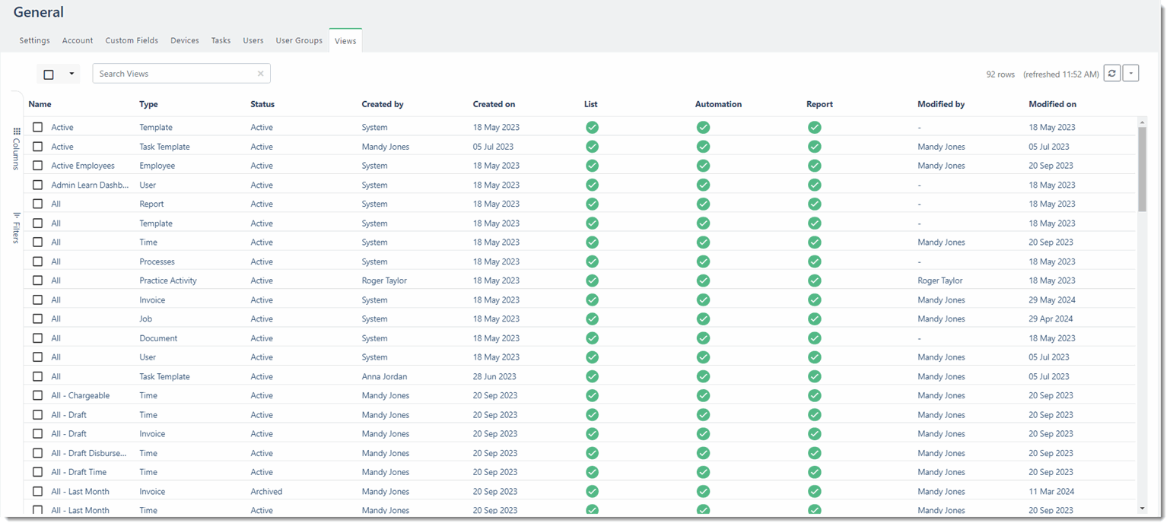
Task: Click the List checkmark on Active Employees row
Action: pos(592,165)
